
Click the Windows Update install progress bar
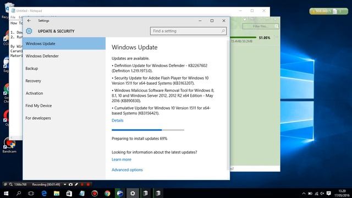coord(148,130)
